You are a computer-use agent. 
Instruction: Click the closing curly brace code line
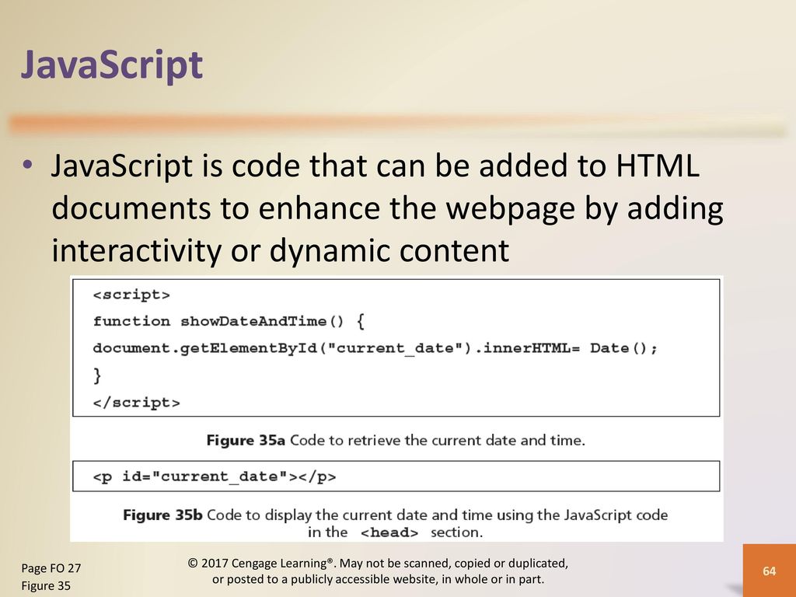pyautogui.click(x=97, y=375)
